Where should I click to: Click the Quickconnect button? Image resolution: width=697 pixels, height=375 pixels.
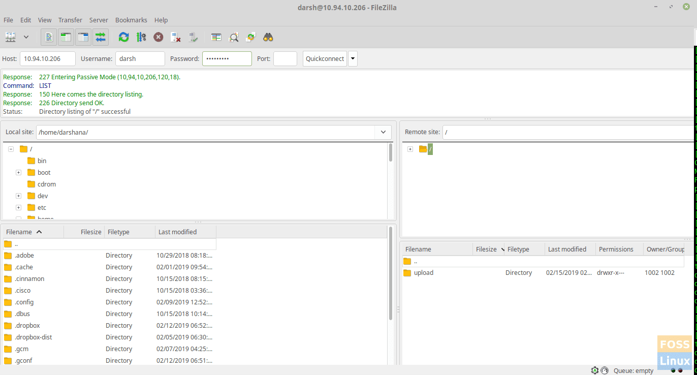coord(325,58)
